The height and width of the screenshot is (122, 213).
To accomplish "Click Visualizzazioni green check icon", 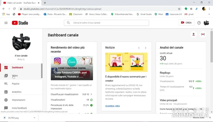I will pyautogui.click(x=91, y=100).
